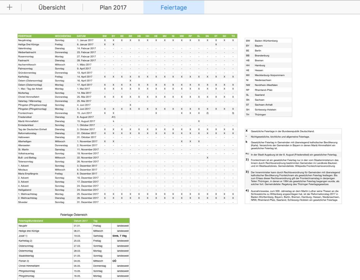
Task: Click the FEIERTAGE column header cell
Action: (x=25, y=36)
